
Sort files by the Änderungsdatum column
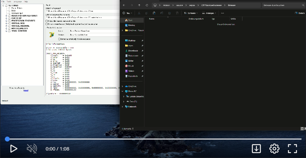pos(196,19)
